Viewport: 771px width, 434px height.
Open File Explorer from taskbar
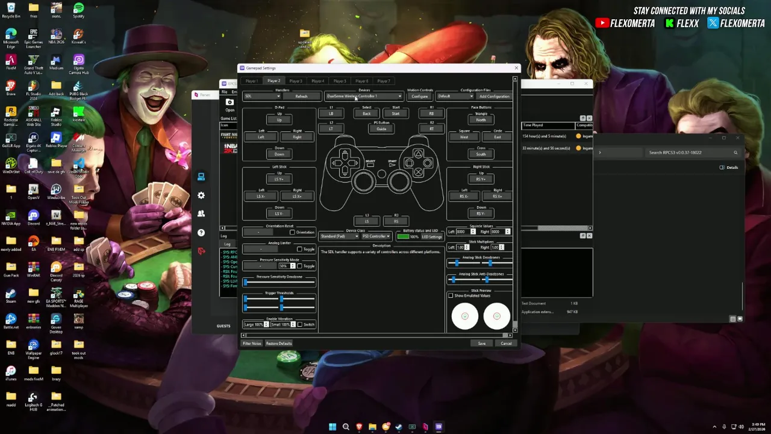pos(372,427)
